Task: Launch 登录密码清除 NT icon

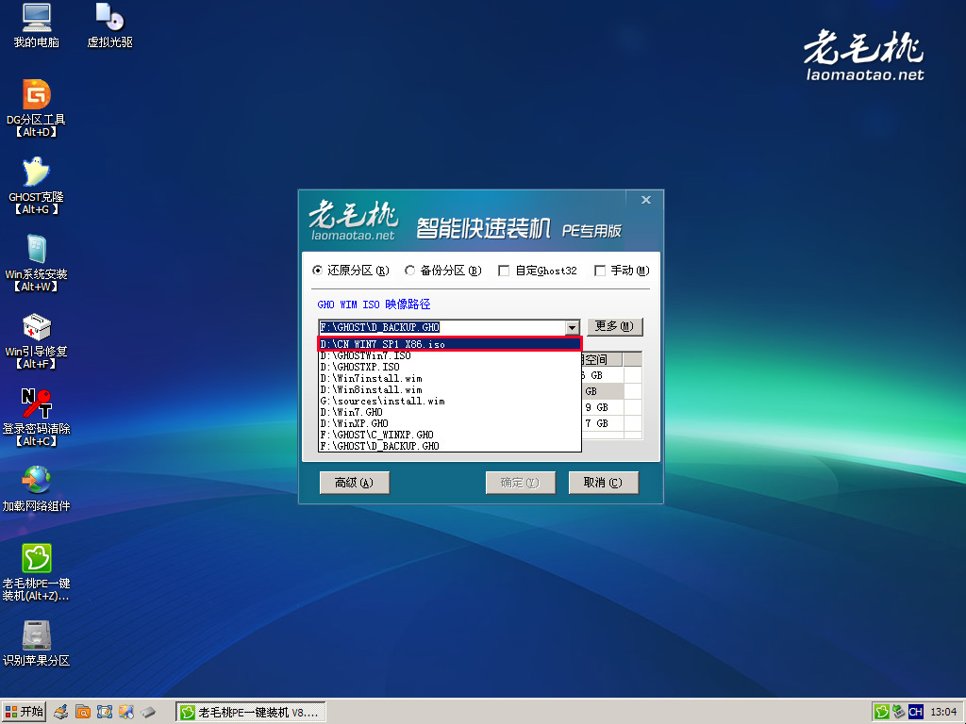Action: coord(37,418)
